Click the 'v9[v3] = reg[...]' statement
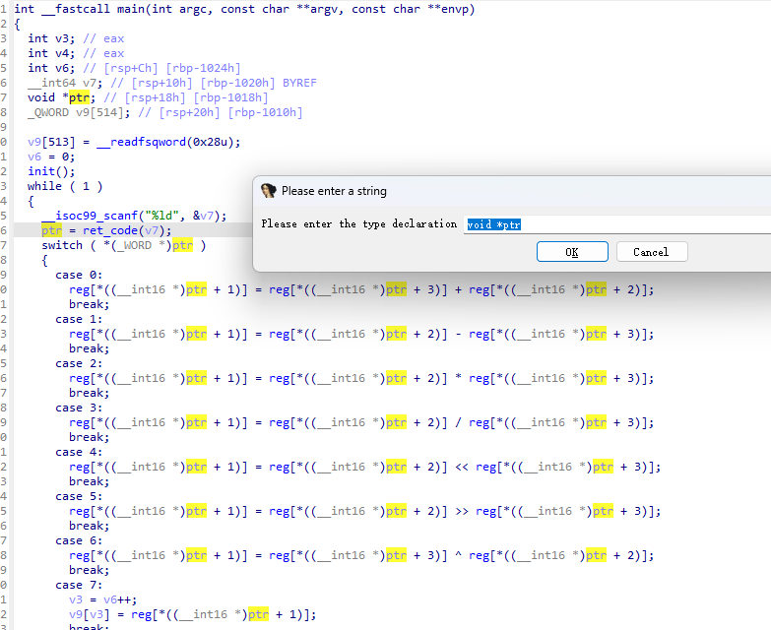This screenshot has width=771, height=630. pyautogui.click(x=193, y=614)
